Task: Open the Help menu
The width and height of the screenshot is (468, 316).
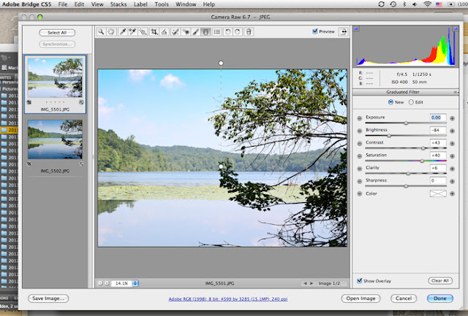Action: (x=209, y=4)
